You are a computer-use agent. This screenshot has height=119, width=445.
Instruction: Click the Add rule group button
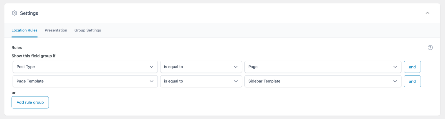[x=30, y=102]
